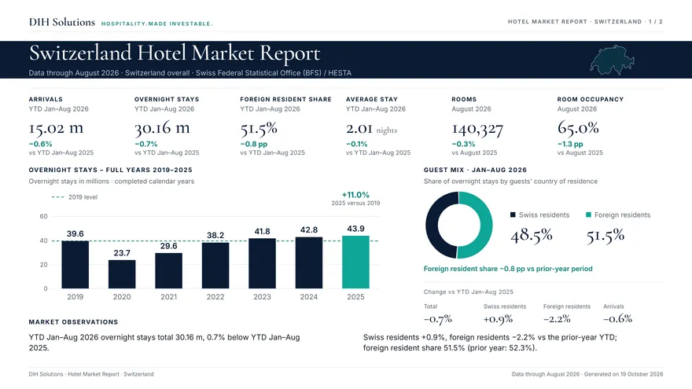Click the −2.2% Foreign residents change value
692x389 pixels.
tap(557, 318)
